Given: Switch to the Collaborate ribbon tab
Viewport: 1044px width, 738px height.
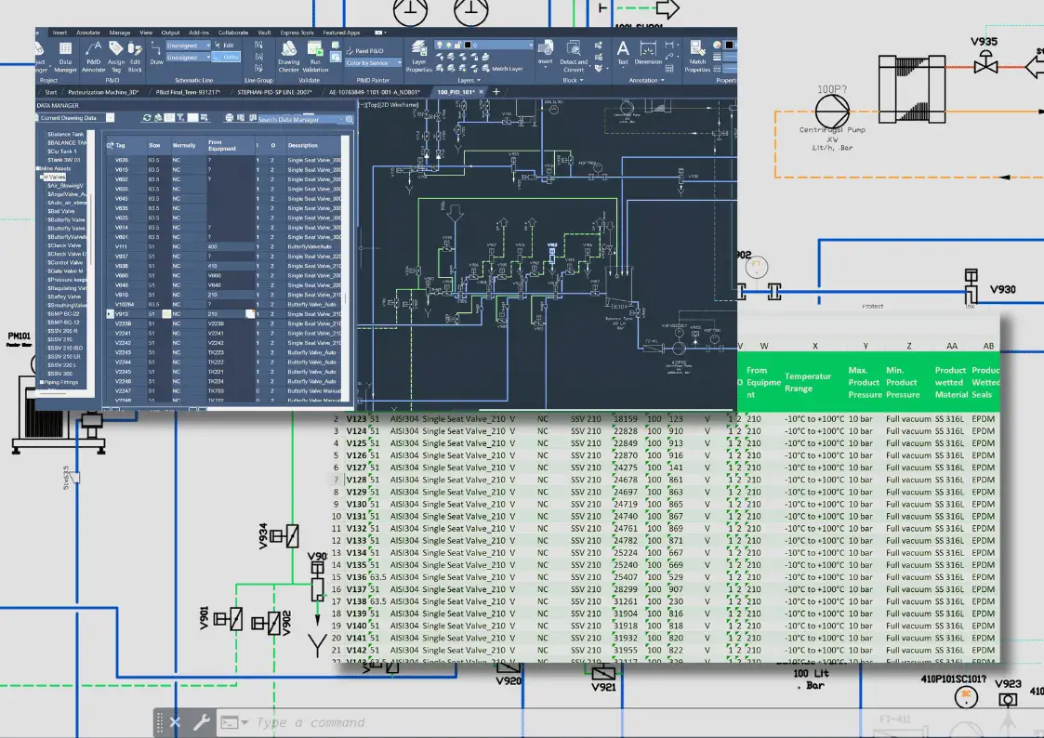Looking at the screenshot, I should point(233,32).
